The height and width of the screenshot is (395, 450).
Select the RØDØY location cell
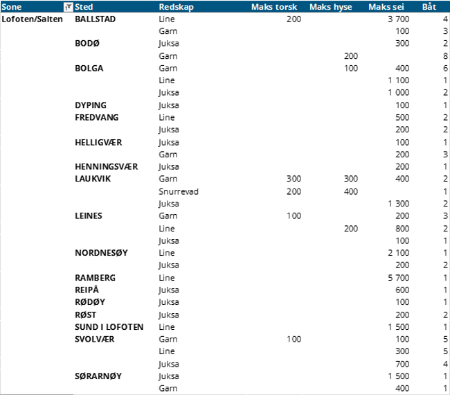(90, 302)
